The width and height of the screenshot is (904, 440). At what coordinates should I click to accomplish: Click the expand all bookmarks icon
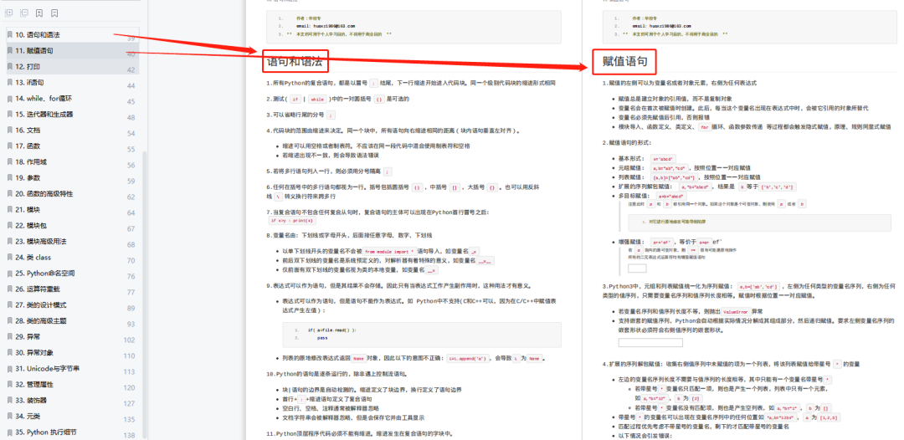8,13
